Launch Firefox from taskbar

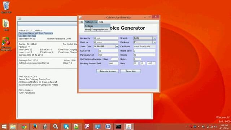[35, 127]
